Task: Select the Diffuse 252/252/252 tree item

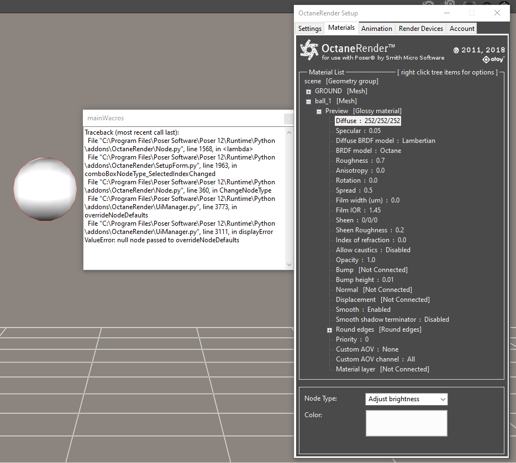Action: coord(367,121)
